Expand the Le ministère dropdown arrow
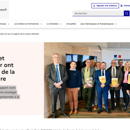This screenshot has width=130, height=130. [x=61, y=24]
